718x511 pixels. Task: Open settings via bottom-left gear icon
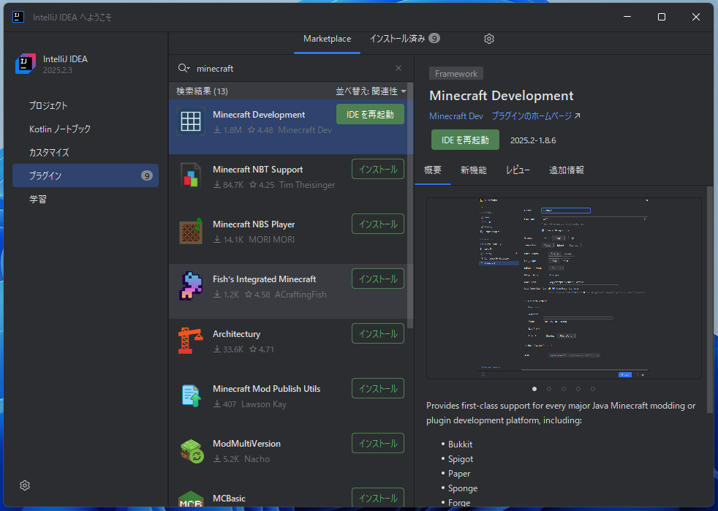click(x=24, y=485)
